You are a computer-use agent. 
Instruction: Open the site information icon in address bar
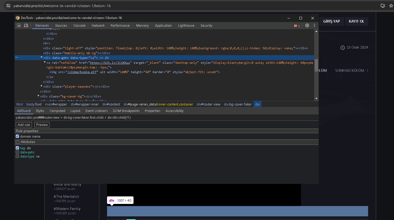point(8,5)
